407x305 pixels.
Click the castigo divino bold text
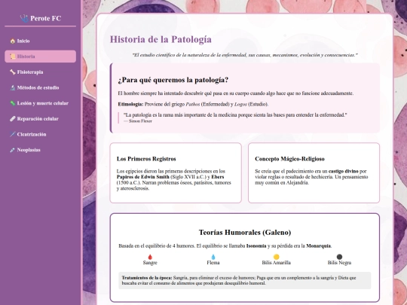(343, 171)
